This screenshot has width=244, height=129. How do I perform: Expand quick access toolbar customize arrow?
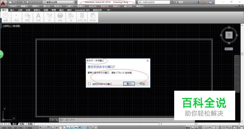(76, 2)
